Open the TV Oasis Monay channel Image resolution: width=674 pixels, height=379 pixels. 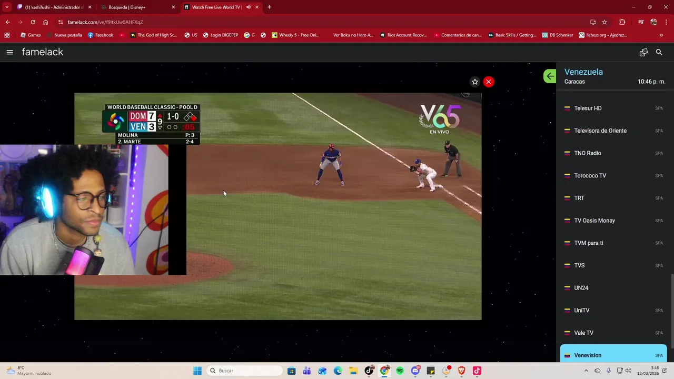(613, 221)
